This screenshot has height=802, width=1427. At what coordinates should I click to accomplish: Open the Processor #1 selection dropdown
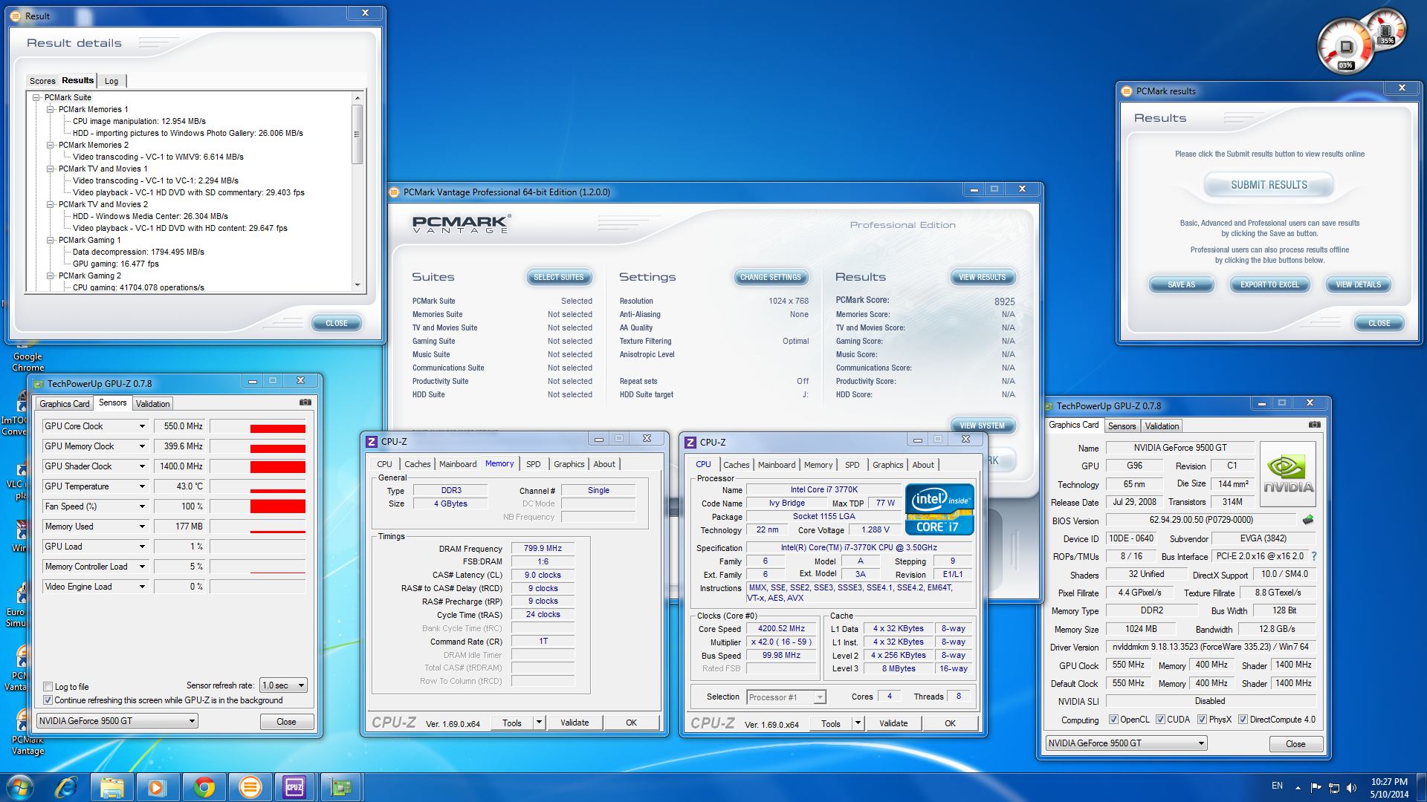click(x=786, y=697)
